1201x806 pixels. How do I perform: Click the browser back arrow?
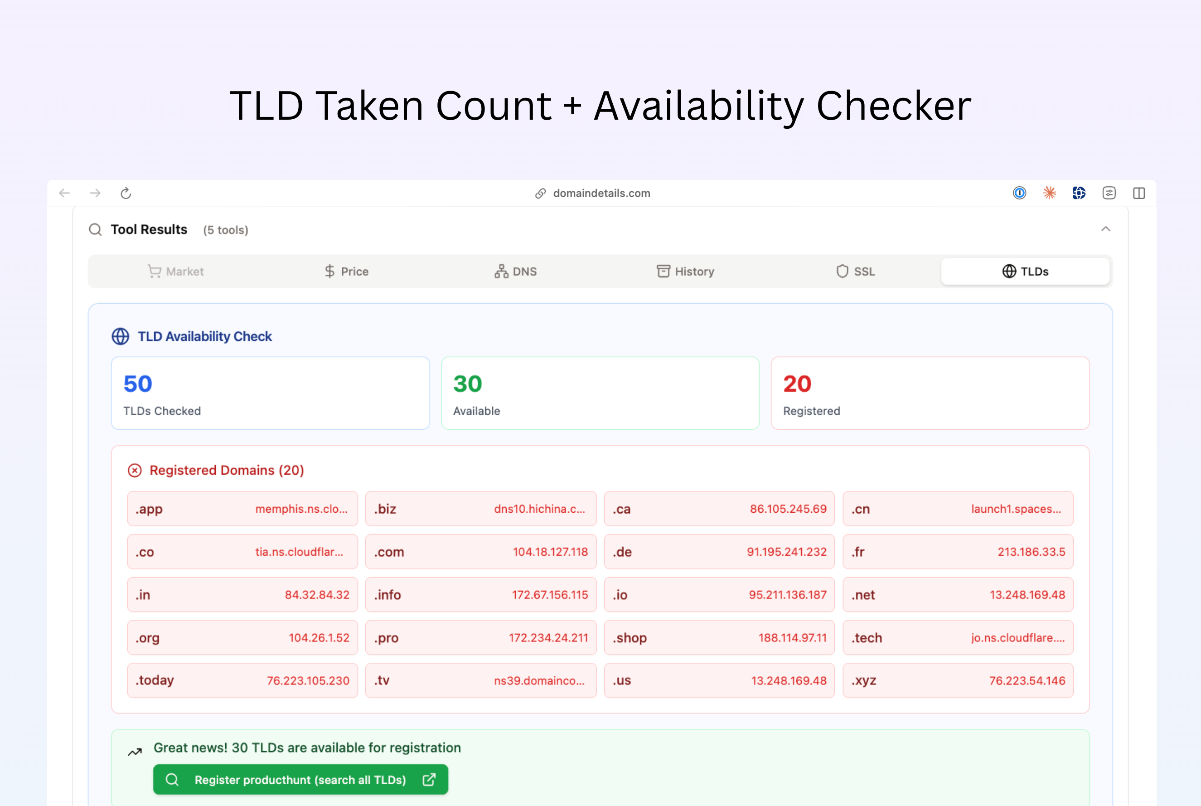tap(65, 193)
